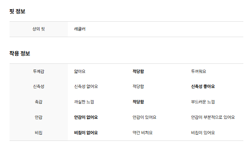Choose the 부드러운 느낌 texture option
The width and height of the screenshot is (245, 153).
click(x=203, y=102)
